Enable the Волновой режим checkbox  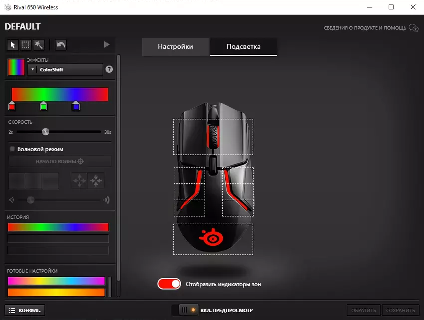click(12, 149)
